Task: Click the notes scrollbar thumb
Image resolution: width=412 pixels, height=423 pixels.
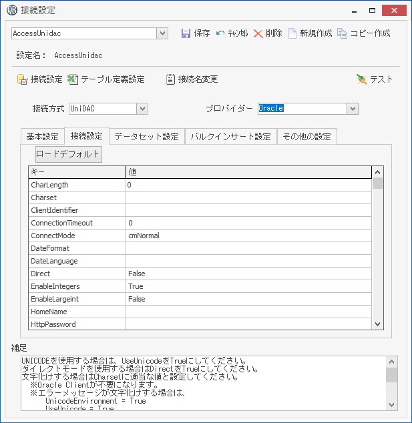Action: coord(392,375)
